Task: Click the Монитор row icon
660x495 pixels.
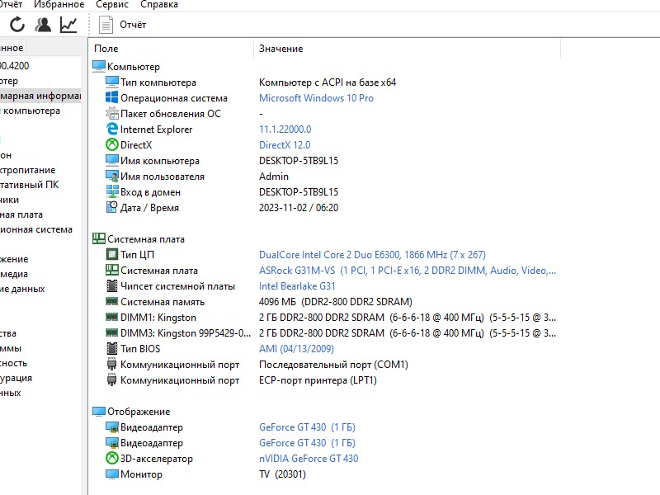Action: [x=113, y=474]
